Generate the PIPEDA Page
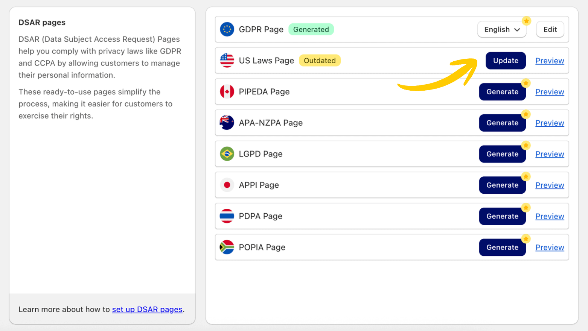Image resolution: width=588 pixels, height=331 pixels. point(502,91)
